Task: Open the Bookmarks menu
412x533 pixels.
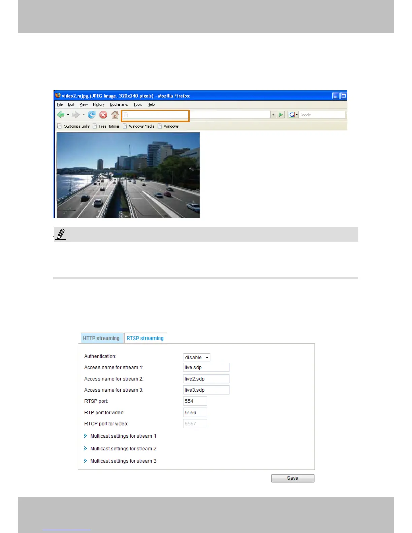Action: coord(119,105)
